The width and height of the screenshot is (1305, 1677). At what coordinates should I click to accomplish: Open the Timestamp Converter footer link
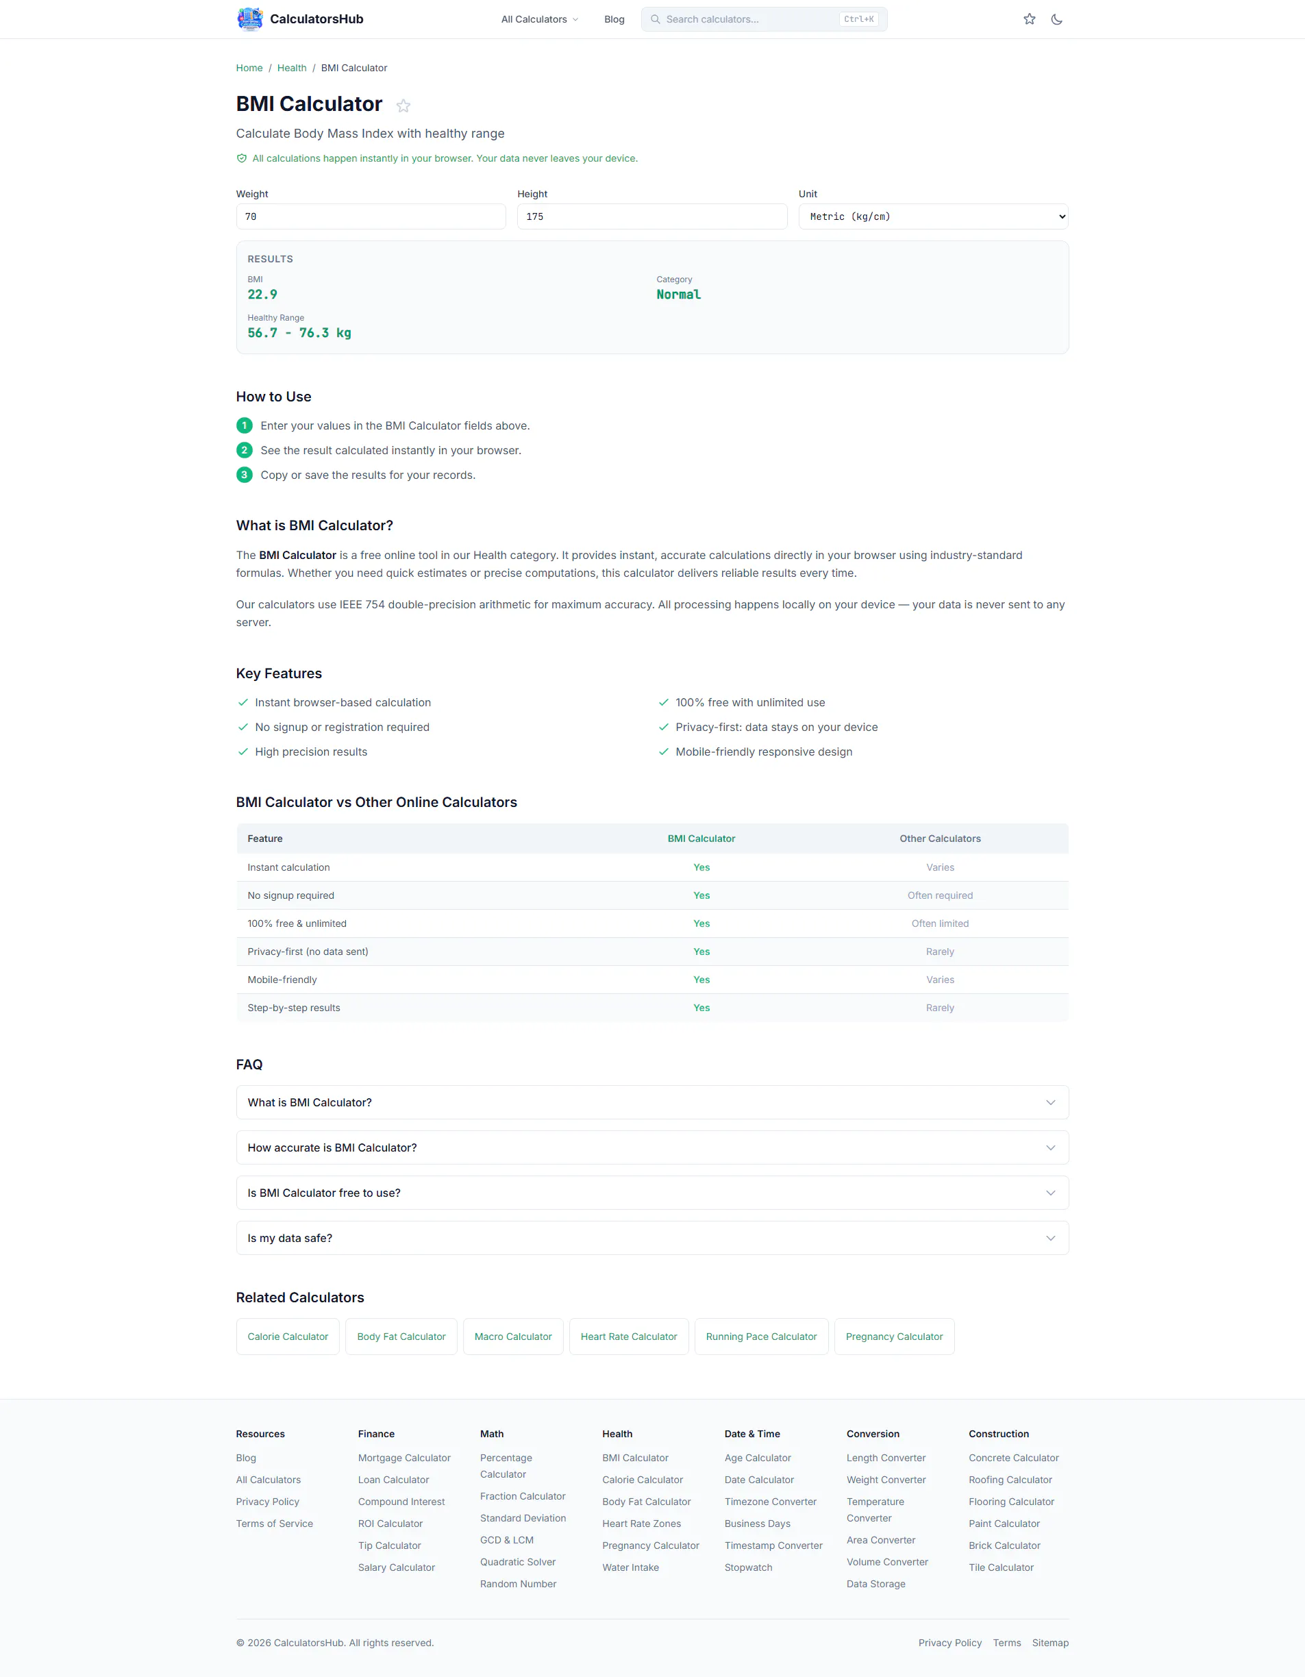point(774,1545)
